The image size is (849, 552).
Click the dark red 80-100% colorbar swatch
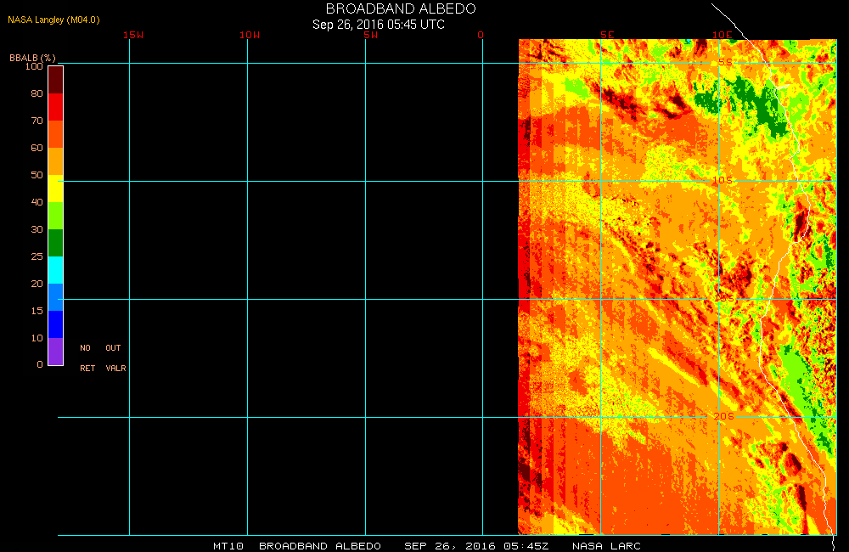click(x=55, y=79)
